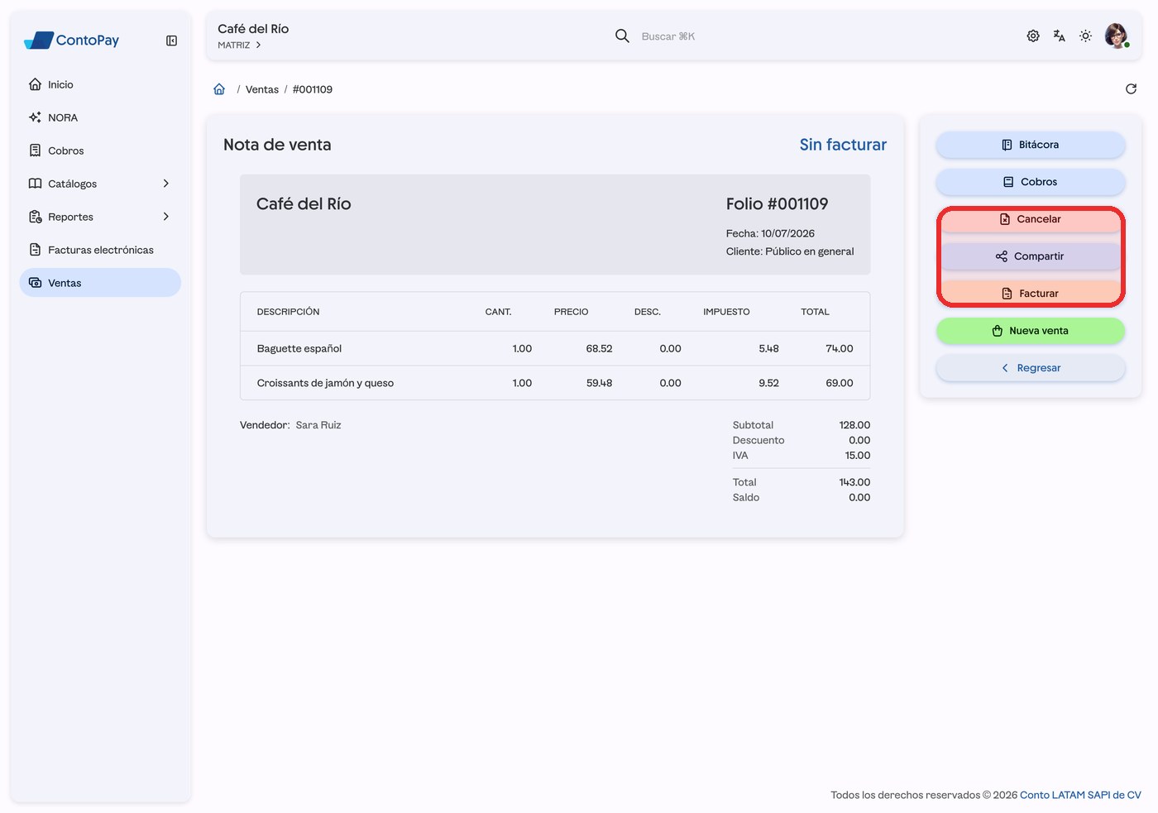
Task: Open the MATRIZ branch selector
Action: click(x=240, y=45)
